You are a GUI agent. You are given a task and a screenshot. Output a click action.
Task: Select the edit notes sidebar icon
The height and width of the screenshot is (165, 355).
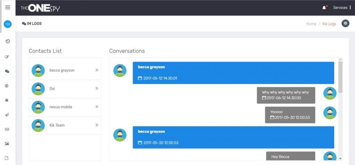pyautogui.click(x=7, y=57)
